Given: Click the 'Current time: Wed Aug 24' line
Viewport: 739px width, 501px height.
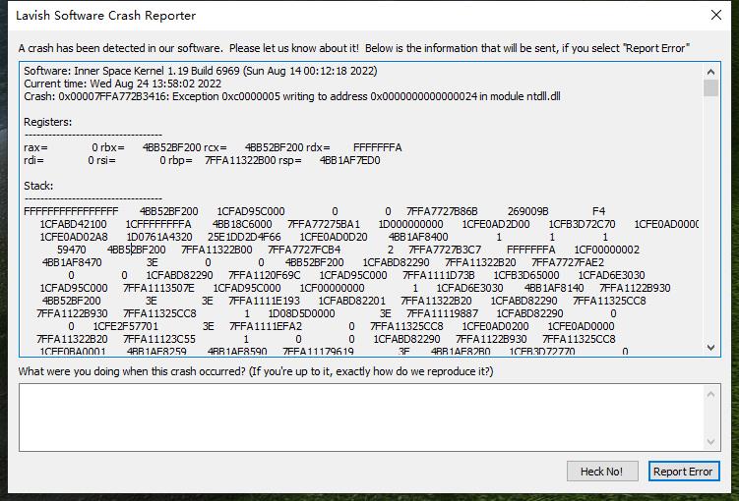Looking at the screenshot, I should click(x=123, y=83).
